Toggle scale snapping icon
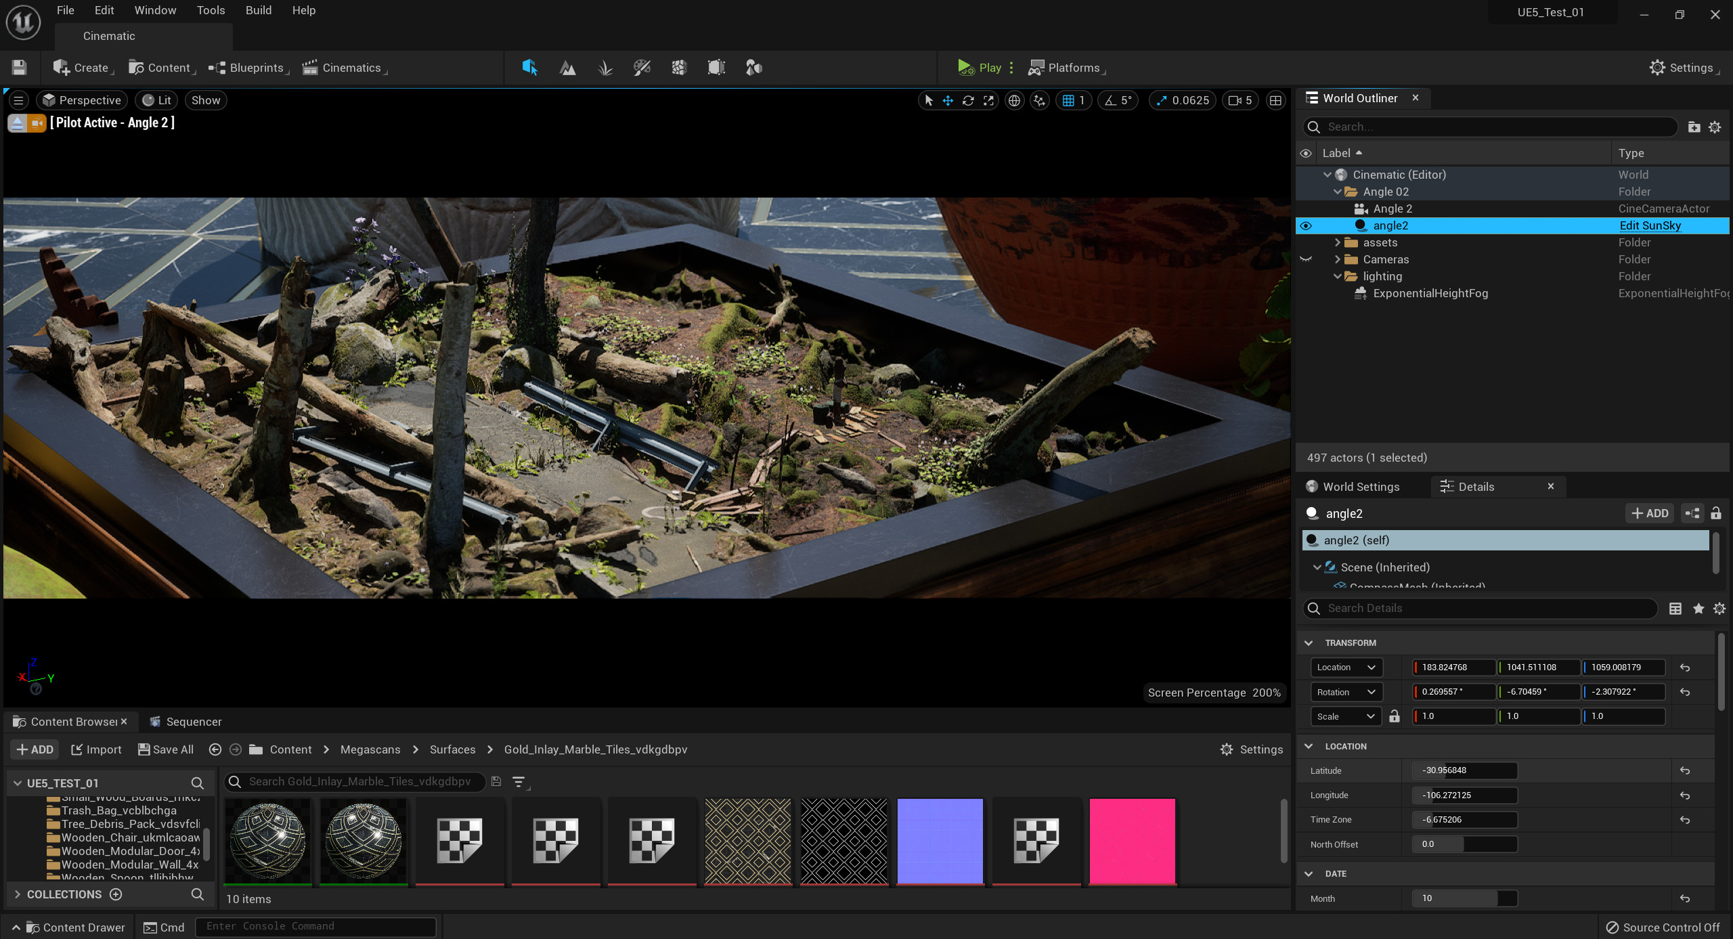The width and height of the screenshot is (1733, 939). coord(1161,100)
